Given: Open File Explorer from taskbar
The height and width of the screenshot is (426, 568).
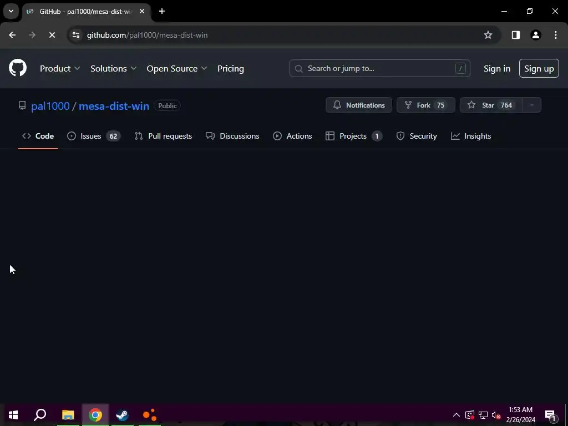Looking at the screenshot, I should pos(68,415).
